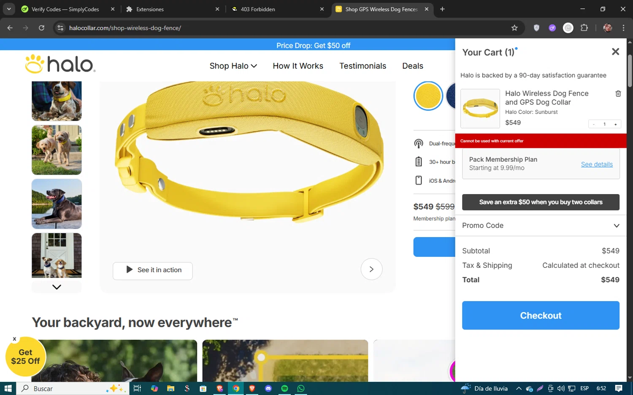The image size is (633, 395).
Task: Open Windows Start menu
Action: [x=8, y=388]
